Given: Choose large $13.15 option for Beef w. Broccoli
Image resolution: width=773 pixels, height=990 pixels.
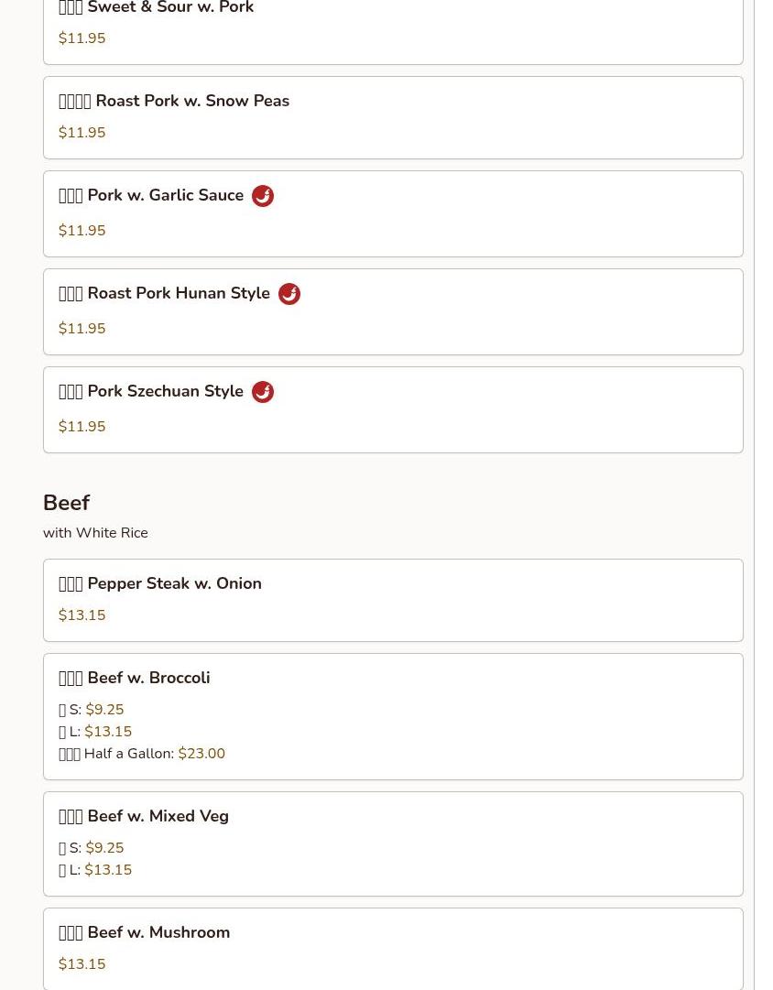Looking at the screenshot, I should 94,731.
